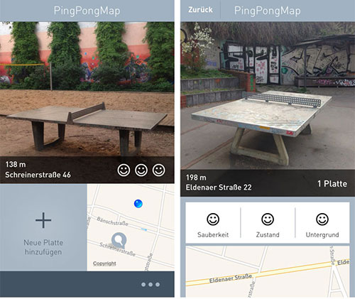Screen dimensions: 355x299
Task: Tap first smiley on Schreinerstraße photo
Action: click(124, 170)
